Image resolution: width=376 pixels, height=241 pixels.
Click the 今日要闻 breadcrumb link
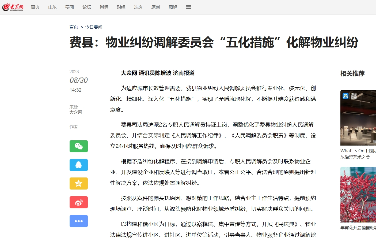[x=94, y=27]
